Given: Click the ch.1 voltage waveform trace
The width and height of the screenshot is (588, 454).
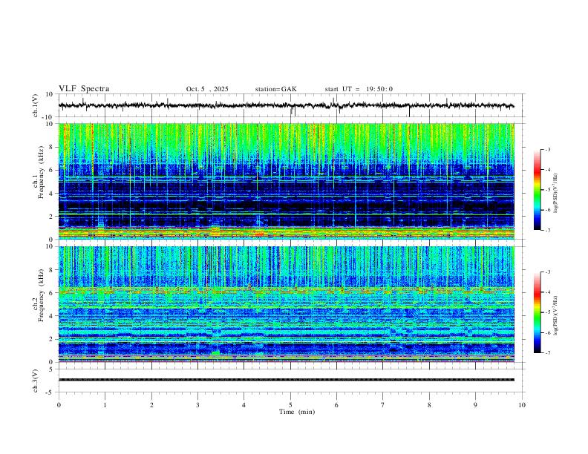Looking at the screenshot, I should 286,105.
